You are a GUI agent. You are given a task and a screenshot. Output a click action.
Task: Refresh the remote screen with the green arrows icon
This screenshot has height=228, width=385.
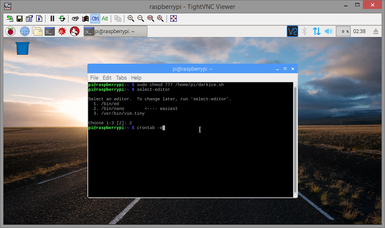(x=62, y=19)
